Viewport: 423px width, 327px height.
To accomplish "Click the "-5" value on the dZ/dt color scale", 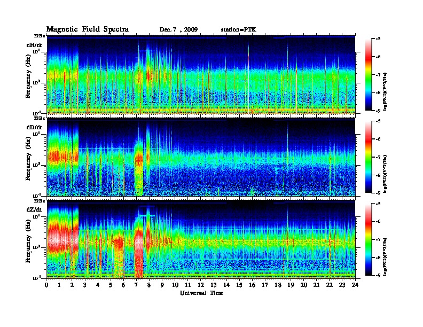I will click(x=378, y=204).
